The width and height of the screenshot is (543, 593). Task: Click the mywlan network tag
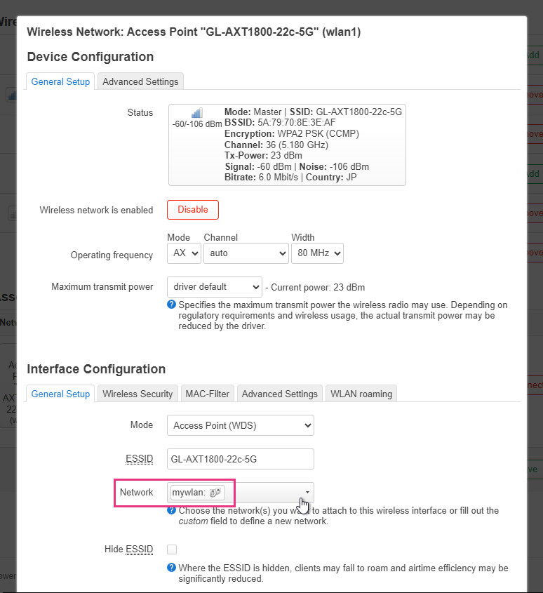click(x=198, y=493)
